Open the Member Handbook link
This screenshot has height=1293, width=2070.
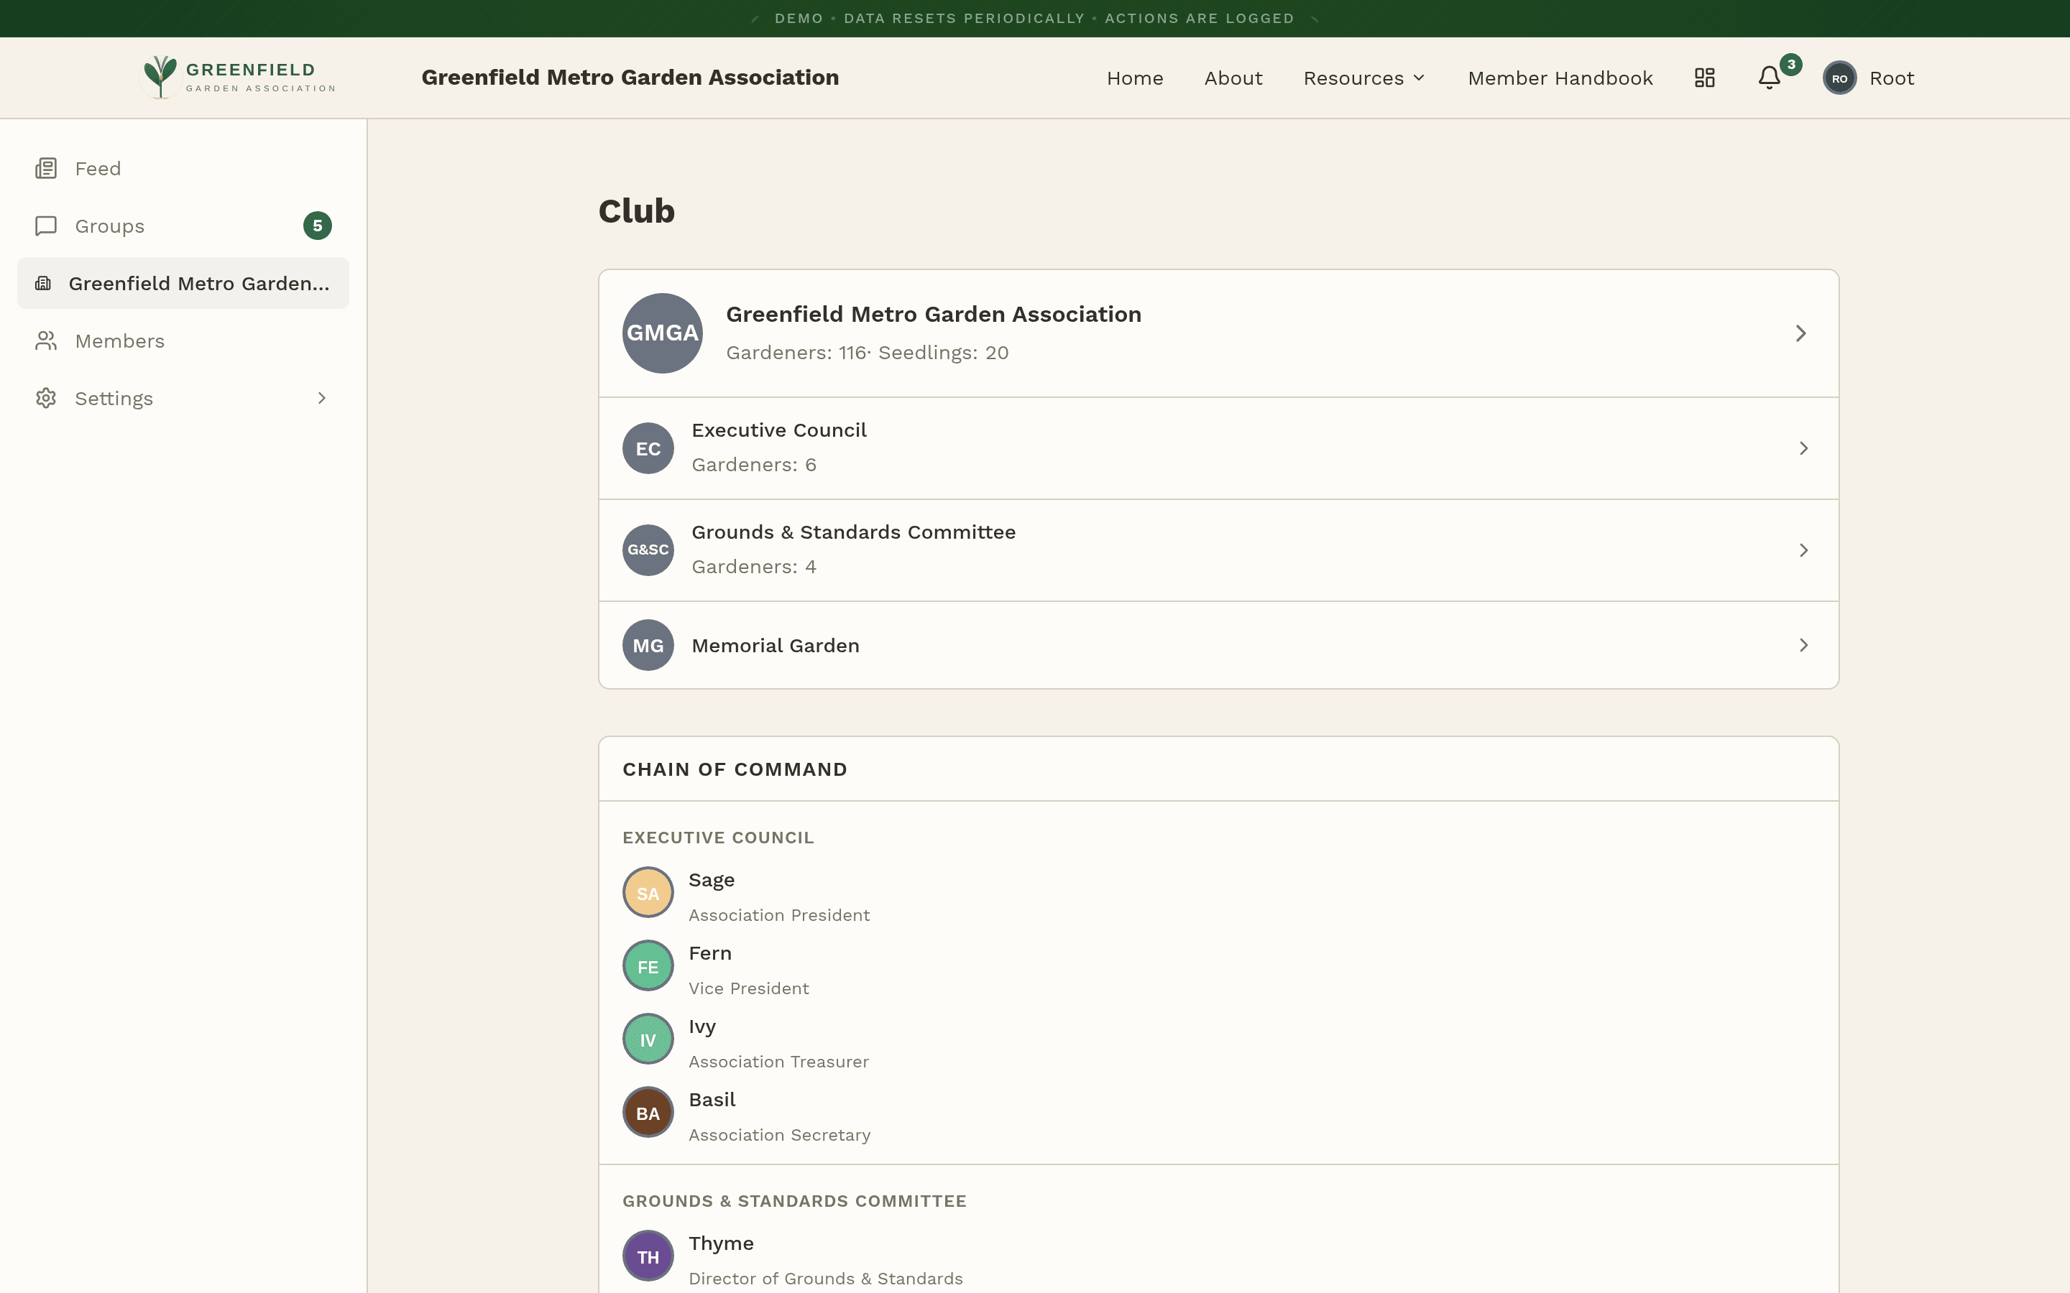[x=1560, y=78]
